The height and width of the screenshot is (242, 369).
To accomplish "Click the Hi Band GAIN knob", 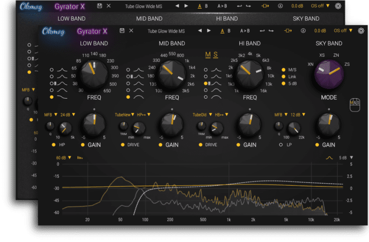I will coord(250,125).
